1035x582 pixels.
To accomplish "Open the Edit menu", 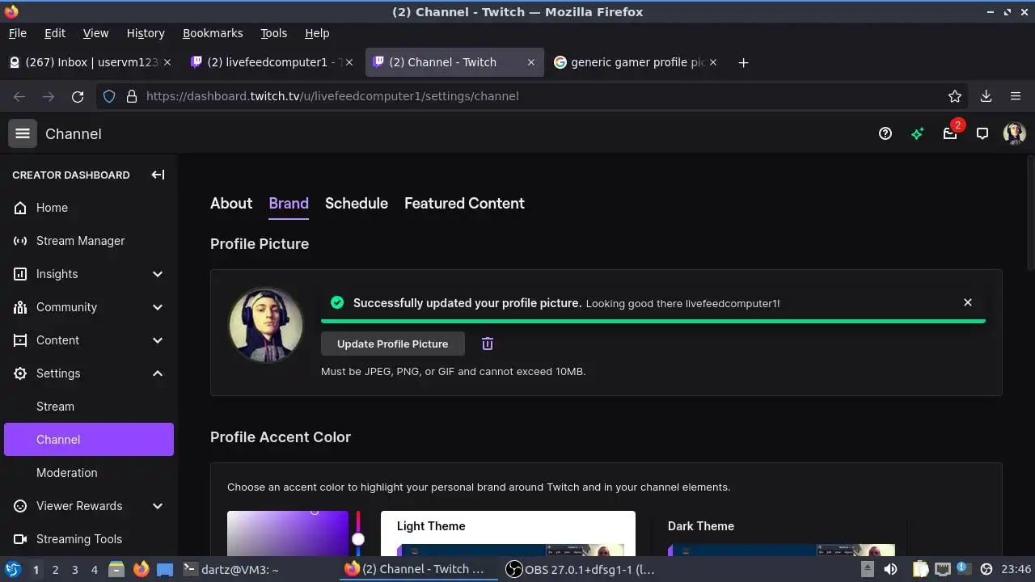I will 55,33.
